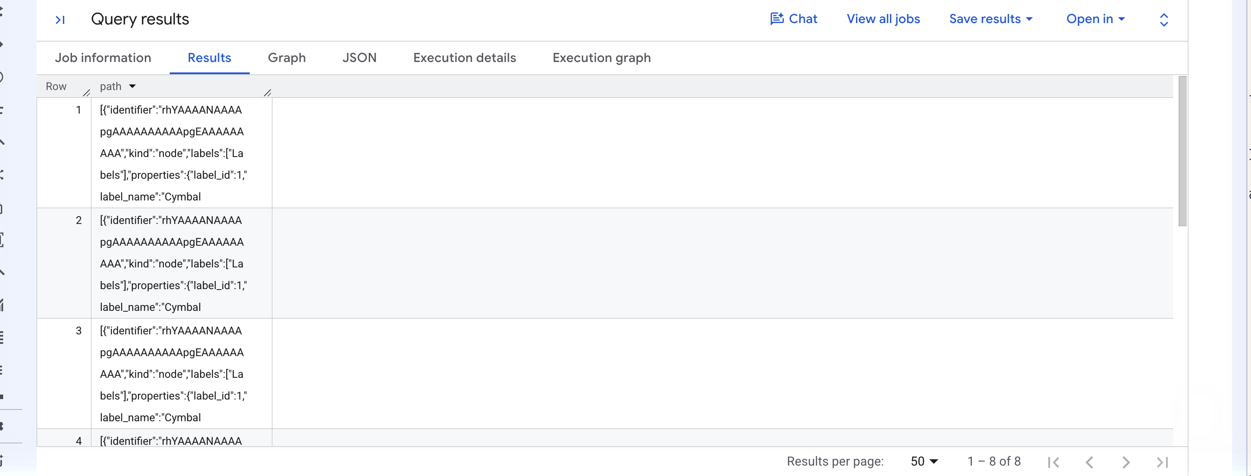
Task: Select the path cell in row 1
Action: 181,153
